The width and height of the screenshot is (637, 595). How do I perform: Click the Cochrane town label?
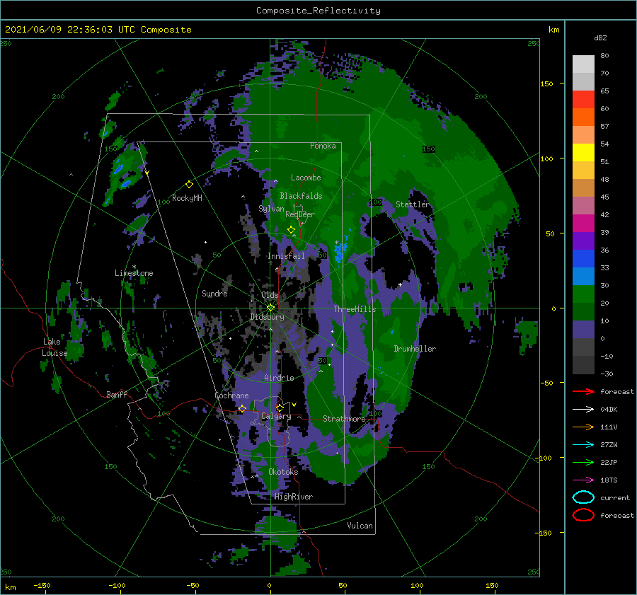click(x=231, y=395)
